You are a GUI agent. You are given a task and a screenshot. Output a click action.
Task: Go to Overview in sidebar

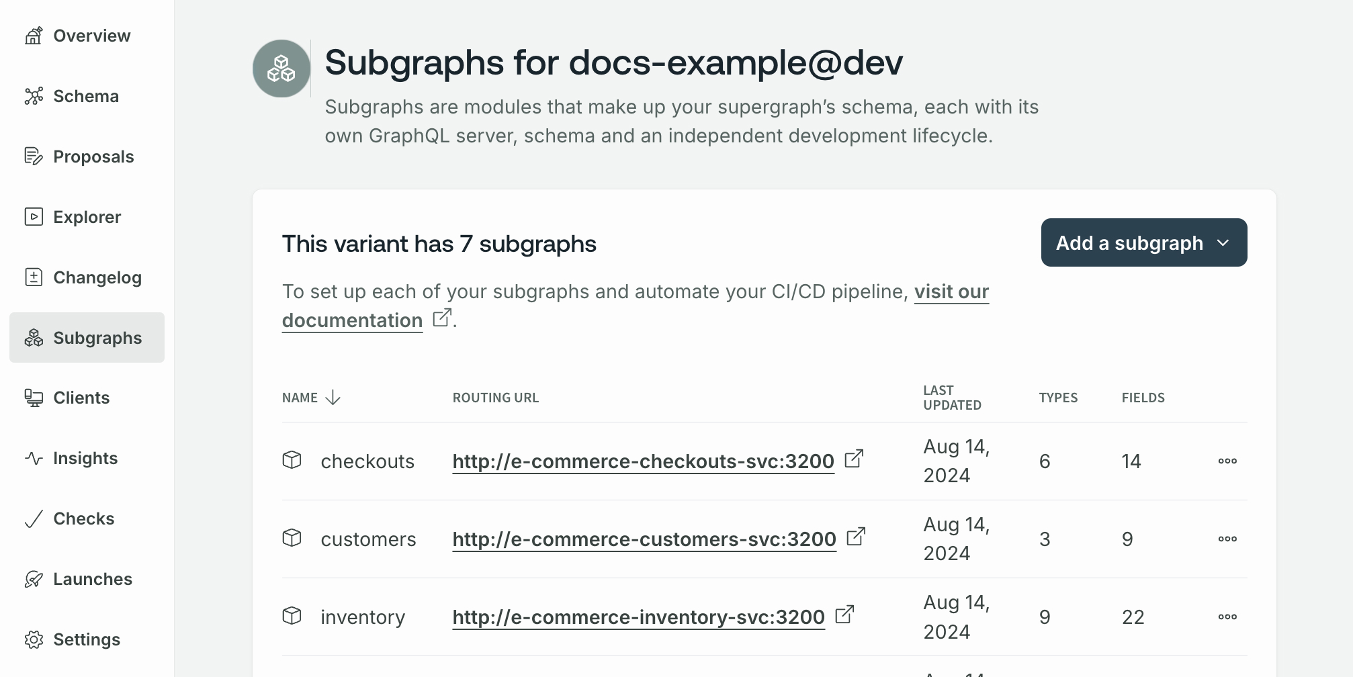coord(87,36)
